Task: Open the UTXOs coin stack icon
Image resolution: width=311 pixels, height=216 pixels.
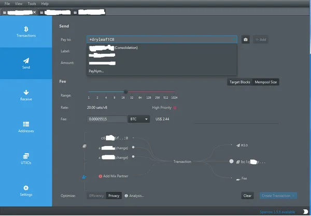Action: (x=26, y=156)
